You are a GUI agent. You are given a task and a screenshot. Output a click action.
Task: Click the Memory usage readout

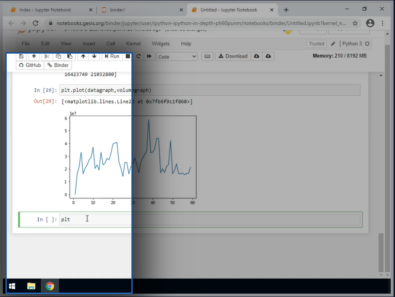(x=339, y=56)
